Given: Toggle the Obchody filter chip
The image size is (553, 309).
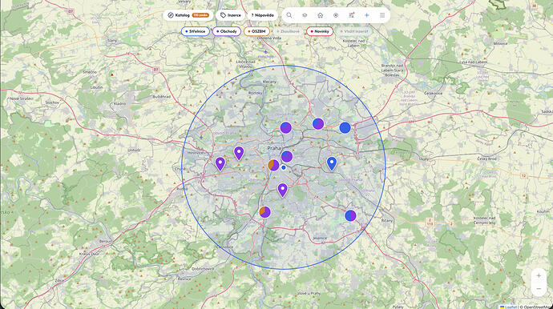Looking at the screenshot, I should [x=227, y=31].
